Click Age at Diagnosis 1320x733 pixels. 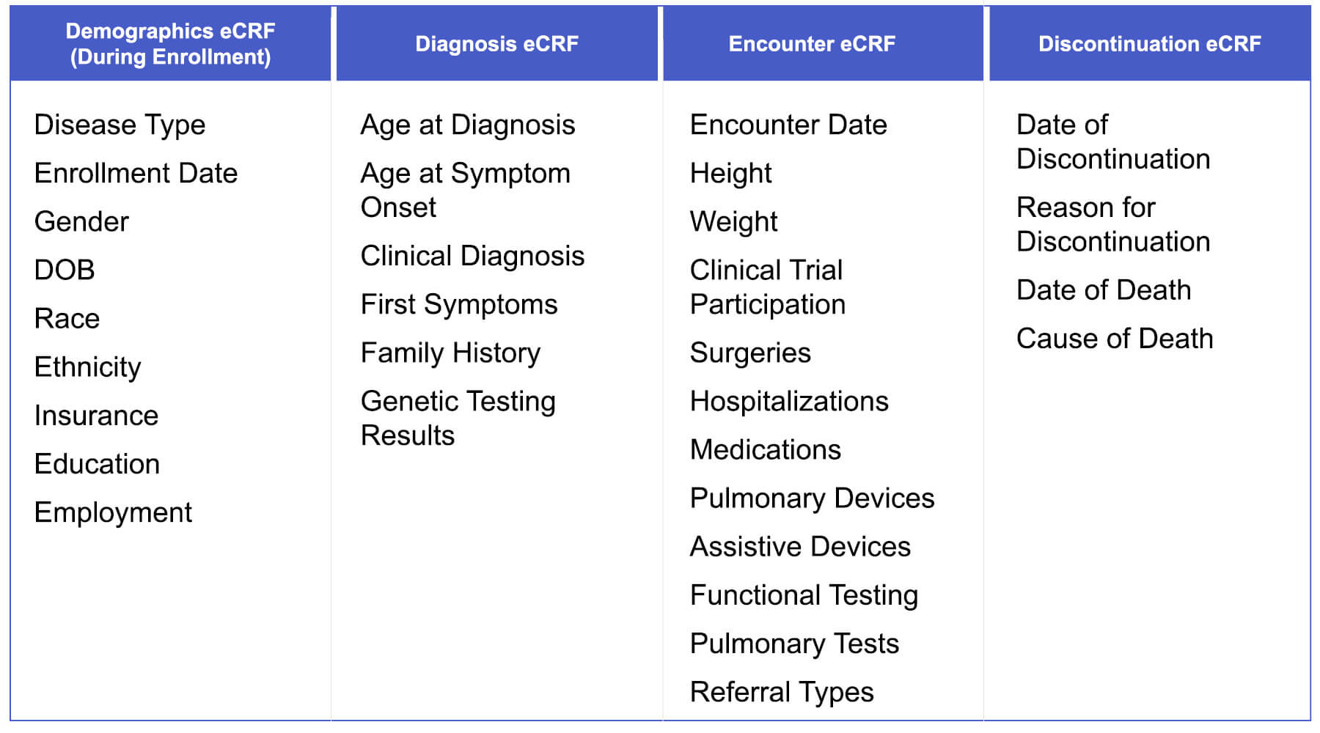click(x=468, y=125)
